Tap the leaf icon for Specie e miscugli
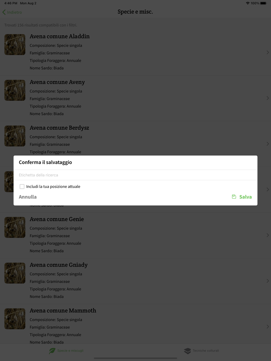This screenshot has width=271, height=361. pos(52,351)
